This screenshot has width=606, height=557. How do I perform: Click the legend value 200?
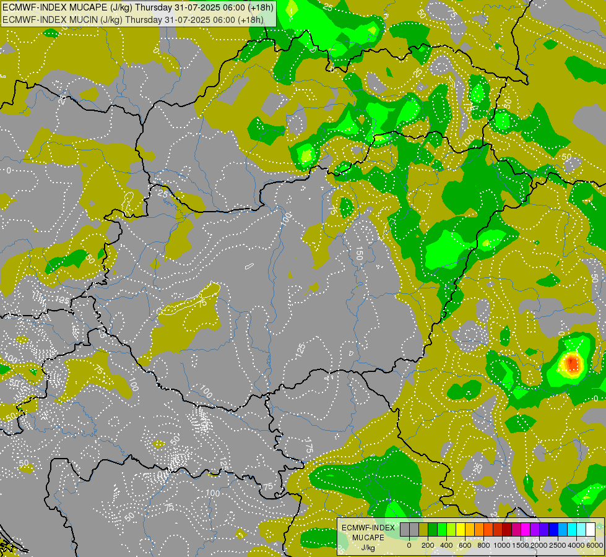pos(428,545)
